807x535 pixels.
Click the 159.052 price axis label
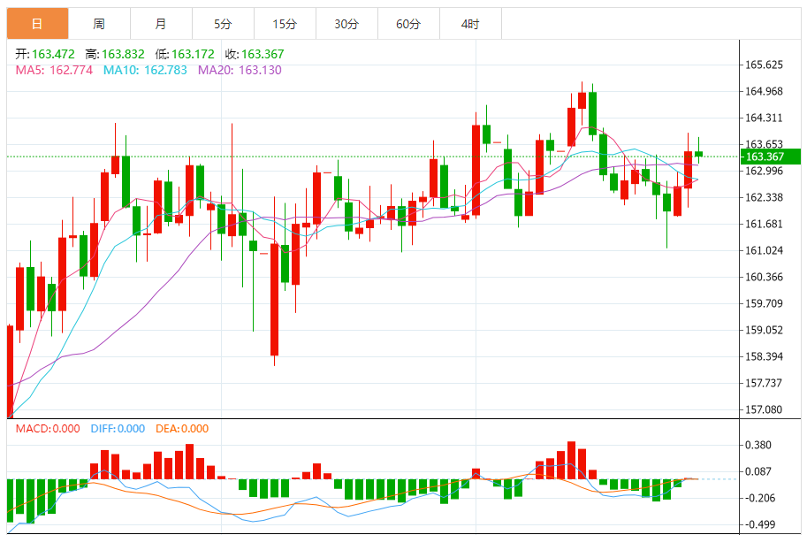[764, 330]
